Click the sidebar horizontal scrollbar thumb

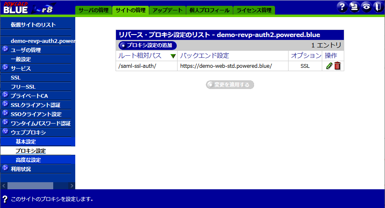coord(30,186)
